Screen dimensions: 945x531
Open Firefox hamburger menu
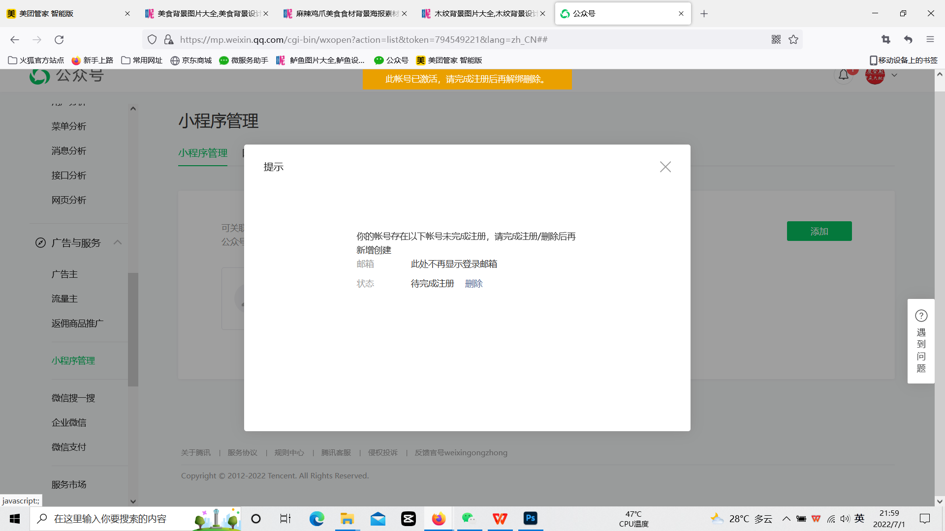pyautogui.click(x=930, y=40)
